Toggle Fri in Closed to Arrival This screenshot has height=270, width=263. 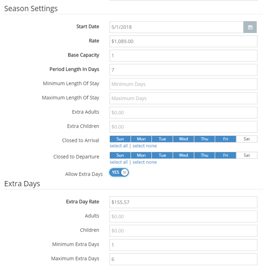point(225,139)
